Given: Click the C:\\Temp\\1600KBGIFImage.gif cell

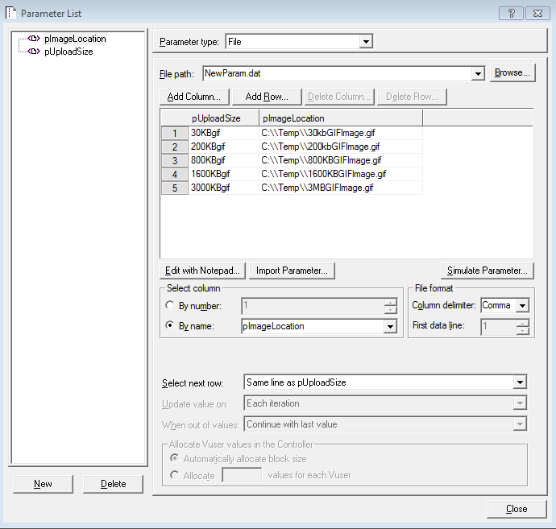Looking at the screenshot, I should point(341,174).
